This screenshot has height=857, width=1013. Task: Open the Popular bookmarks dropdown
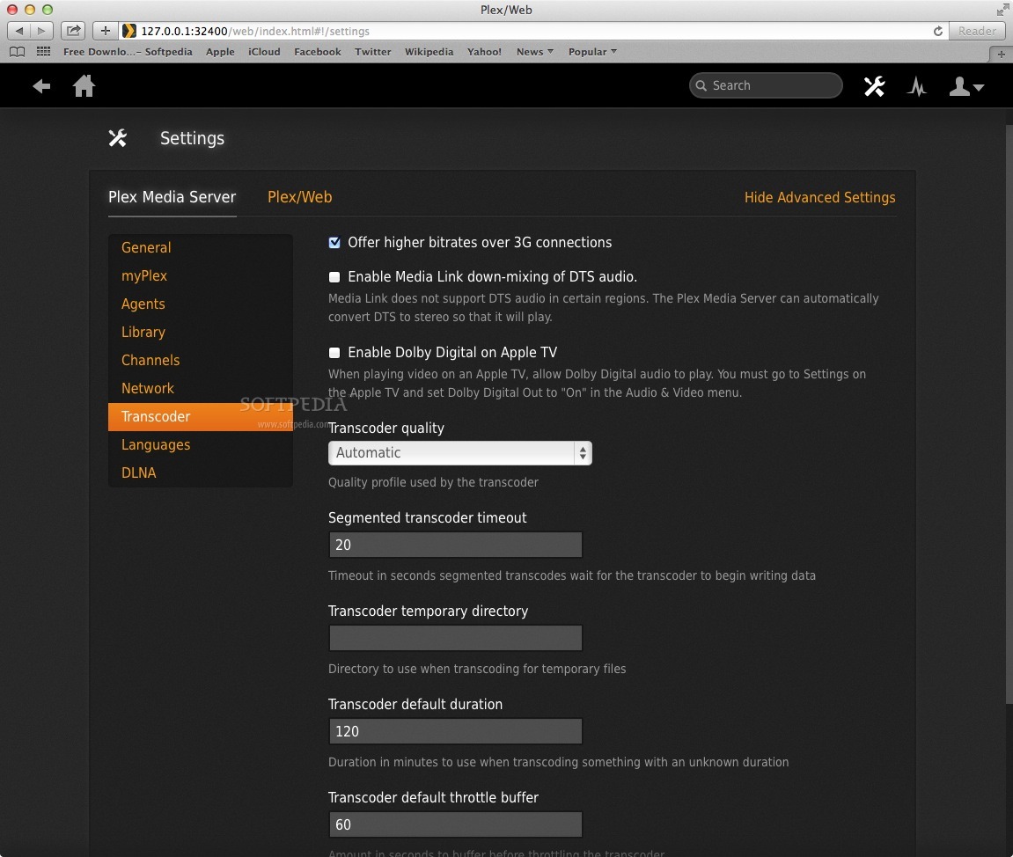pos(592,52)
